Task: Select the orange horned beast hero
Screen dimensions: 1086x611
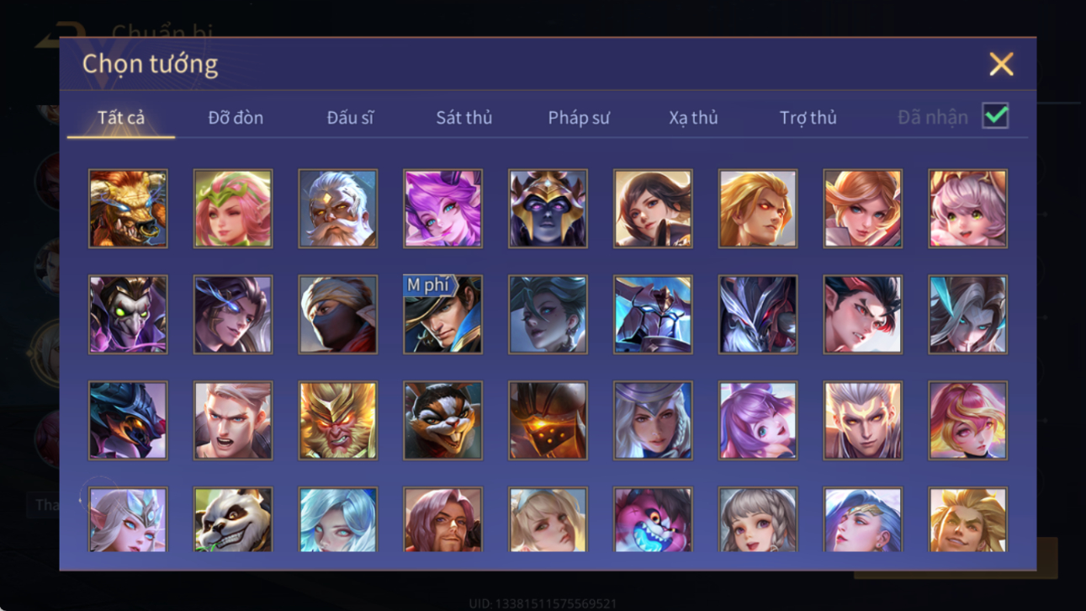Action: point(128,209)
